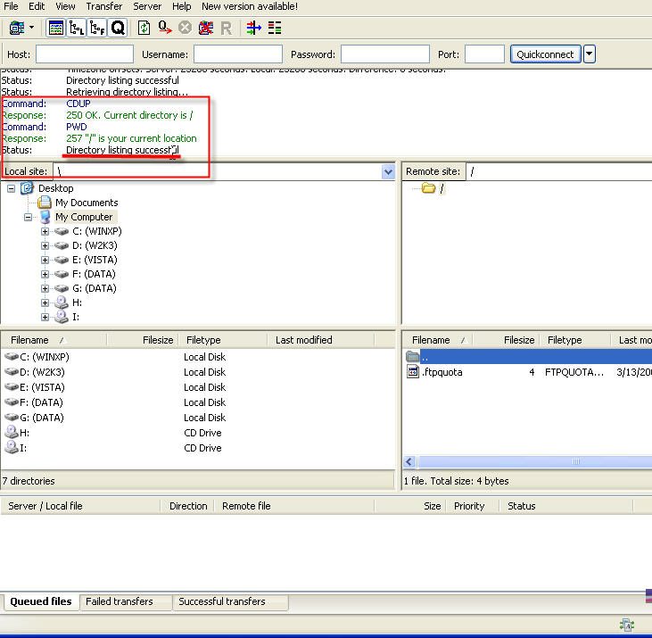Collapse the My Computer tree node
The image size is (652, 638).
[x=28, y=217]
